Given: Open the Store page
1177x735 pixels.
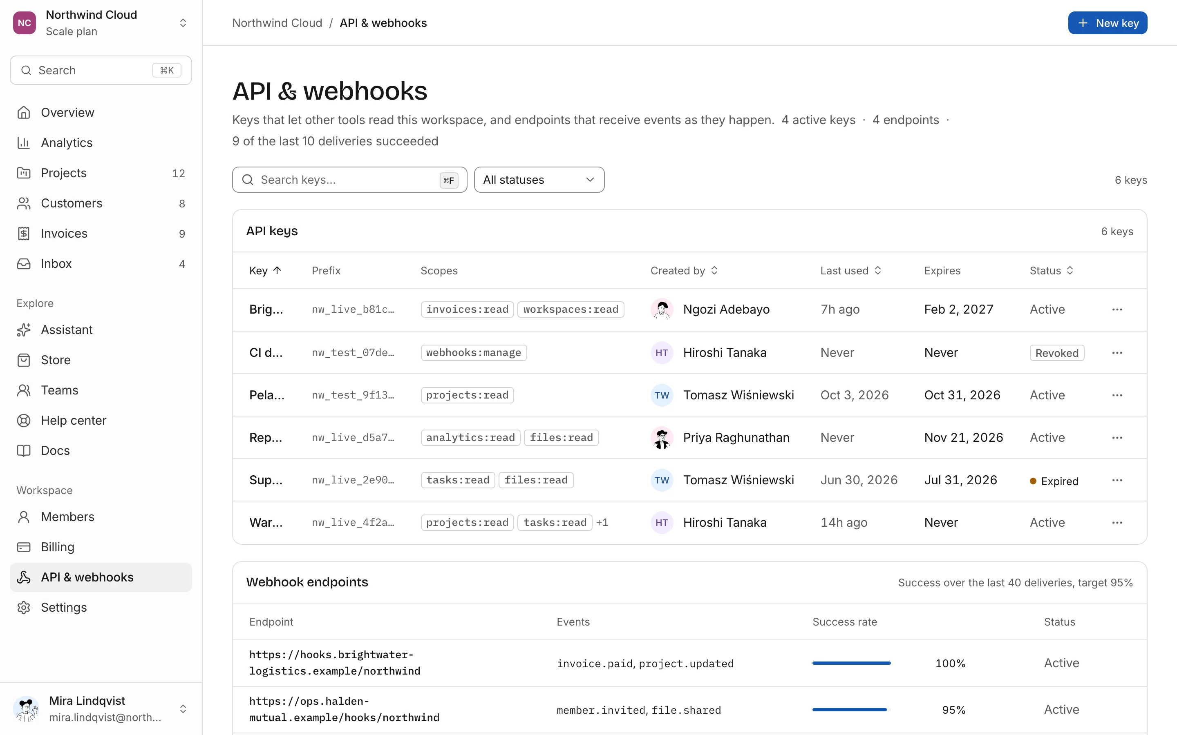Looking at the screenshot, I should 101,360.
